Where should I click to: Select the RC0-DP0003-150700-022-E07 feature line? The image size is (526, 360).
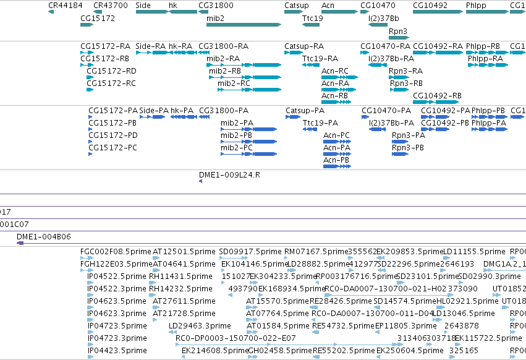tap(289, 345)
